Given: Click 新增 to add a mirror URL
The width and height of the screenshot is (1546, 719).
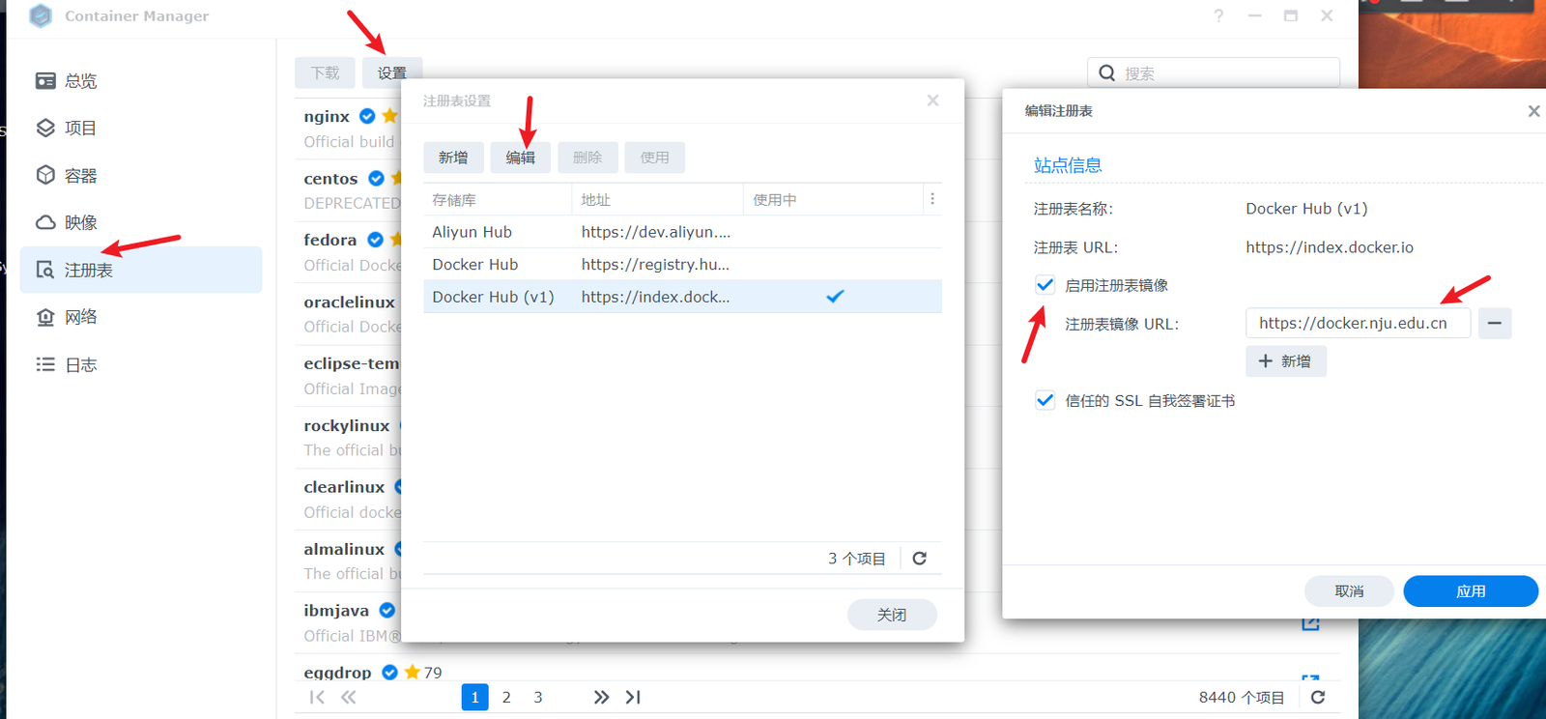Looking at the screenshot, I should (x=1285, y=361).
